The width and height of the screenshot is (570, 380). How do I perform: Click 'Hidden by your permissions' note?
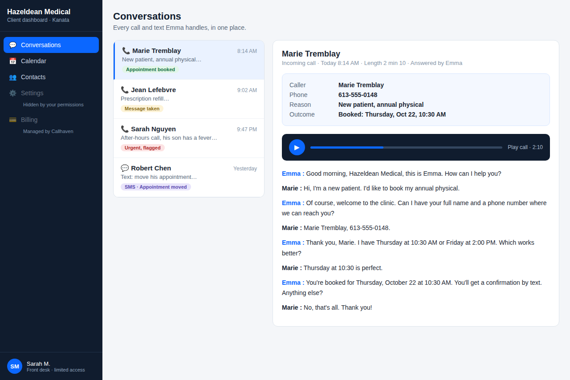point(53,105)
